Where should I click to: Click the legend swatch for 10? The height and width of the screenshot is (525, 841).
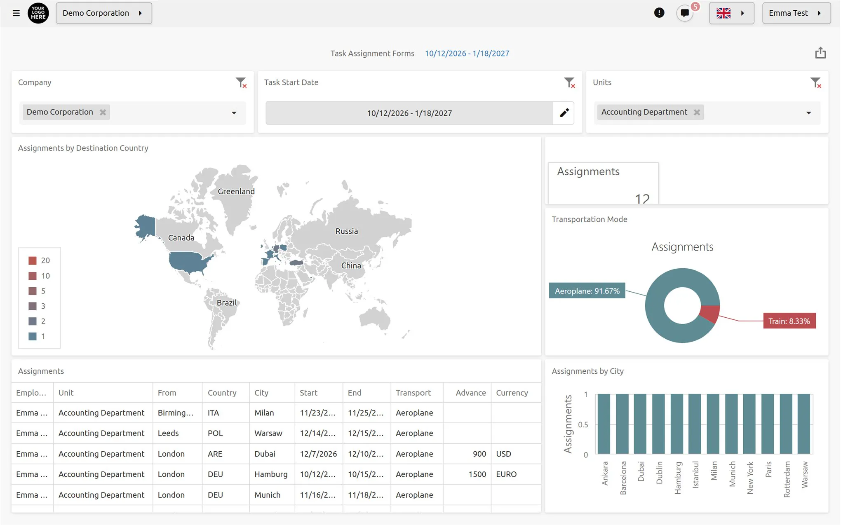33,276
